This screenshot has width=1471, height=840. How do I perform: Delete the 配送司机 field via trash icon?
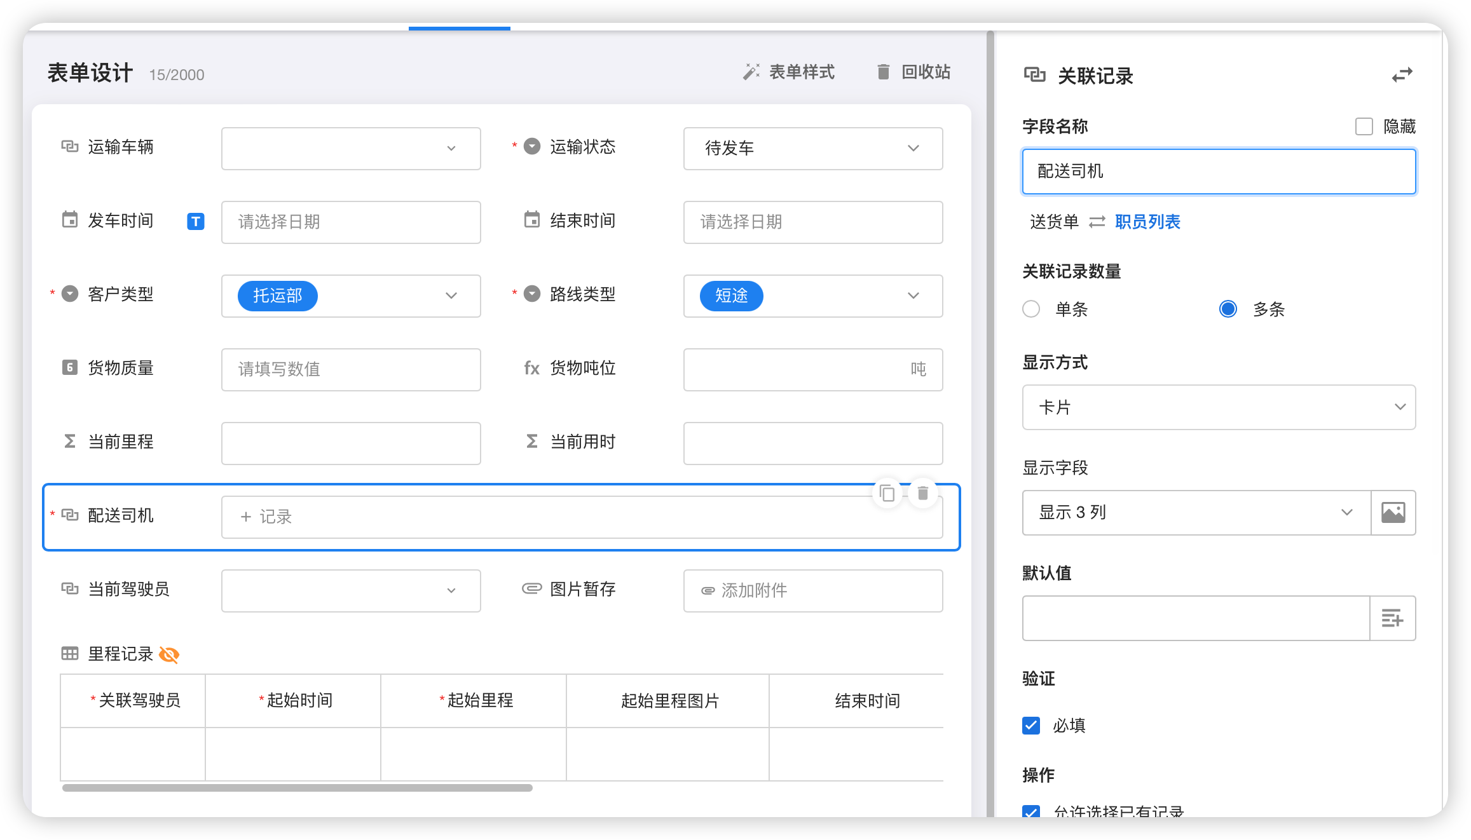click(923, 493)
